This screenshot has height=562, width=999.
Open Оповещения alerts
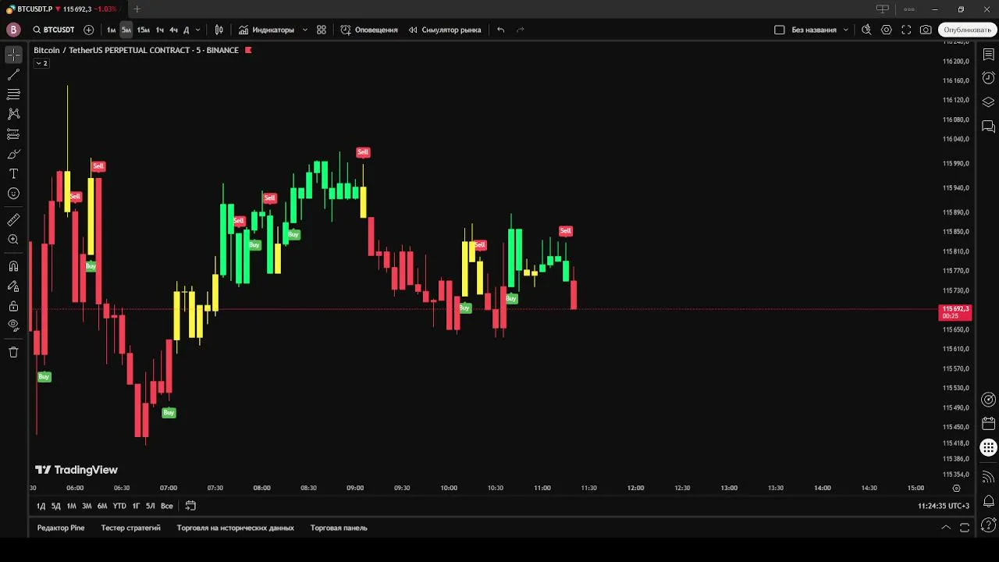click(x=369, y=30)
